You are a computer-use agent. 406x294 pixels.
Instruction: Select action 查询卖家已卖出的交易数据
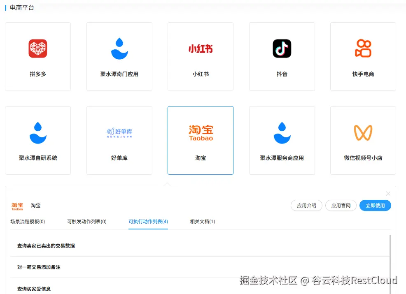[x=200, y=245]
